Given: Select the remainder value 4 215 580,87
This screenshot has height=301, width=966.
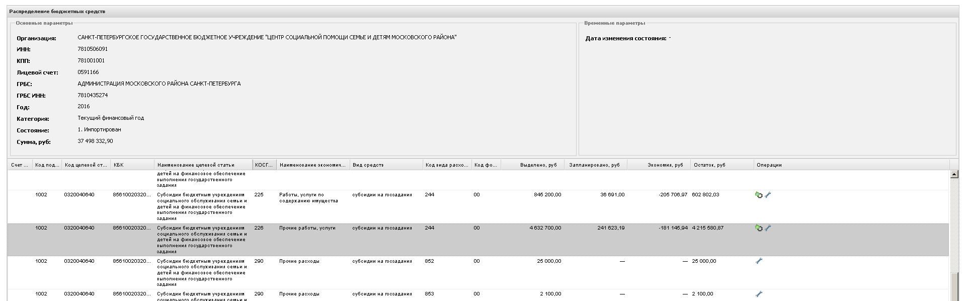Looking at the screenshot, I should coord(707,228).
